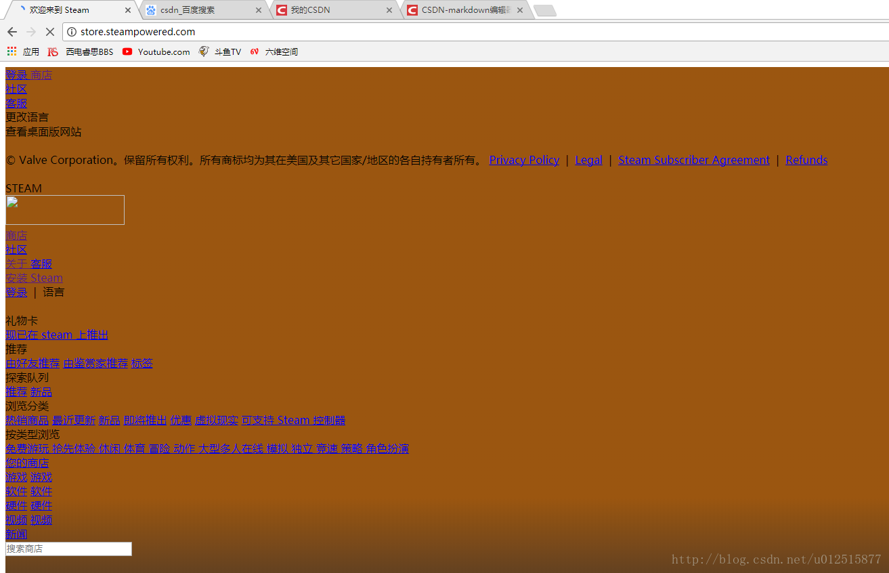Browse the 体育 genre link
This screenshot has height=573, width=889.
(x=134, y=448)
